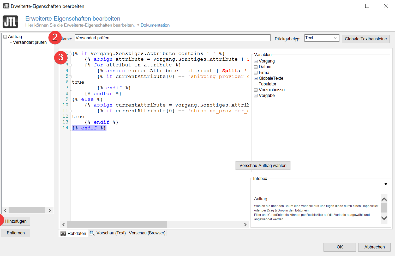Expand the Verzeichnisse variable node
The image size is (395, 256).
click(256, 90)
